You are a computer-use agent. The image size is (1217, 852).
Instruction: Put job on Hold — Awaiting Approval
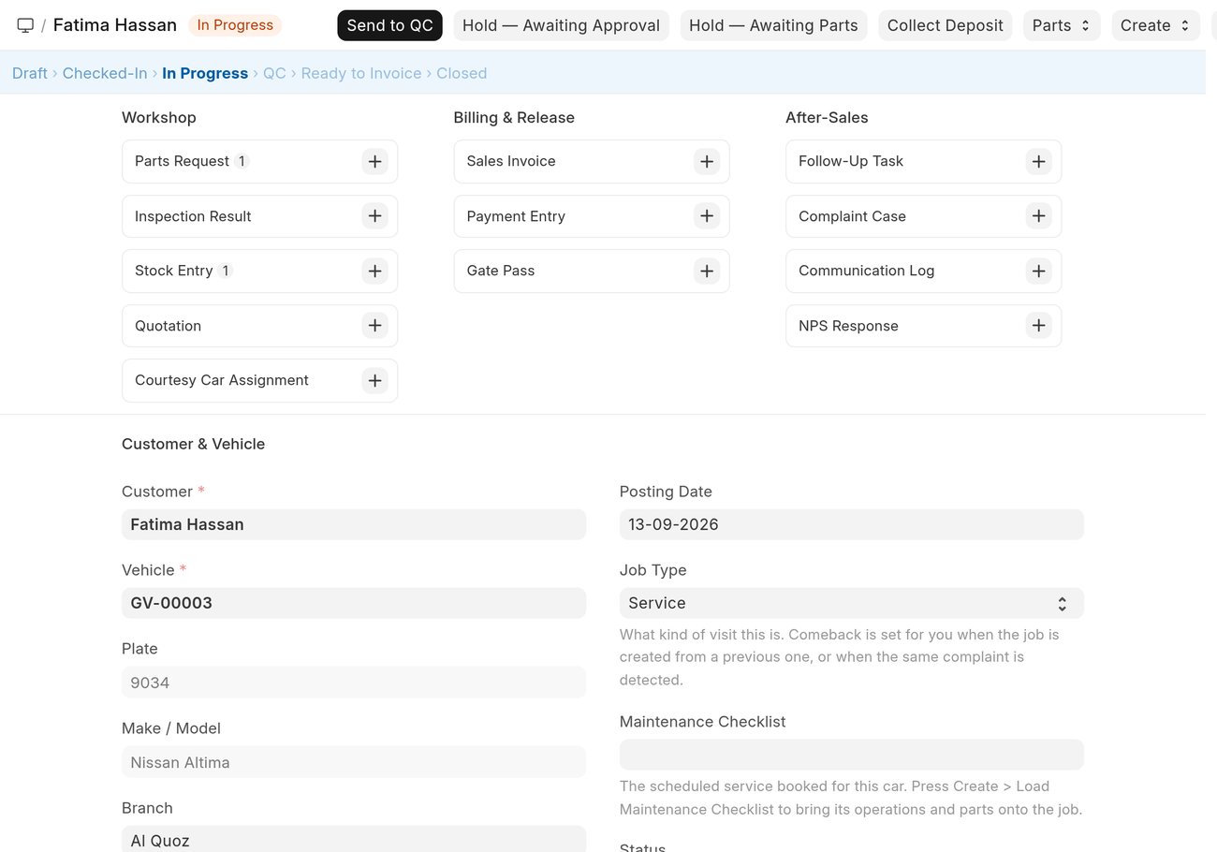[561, 25]
